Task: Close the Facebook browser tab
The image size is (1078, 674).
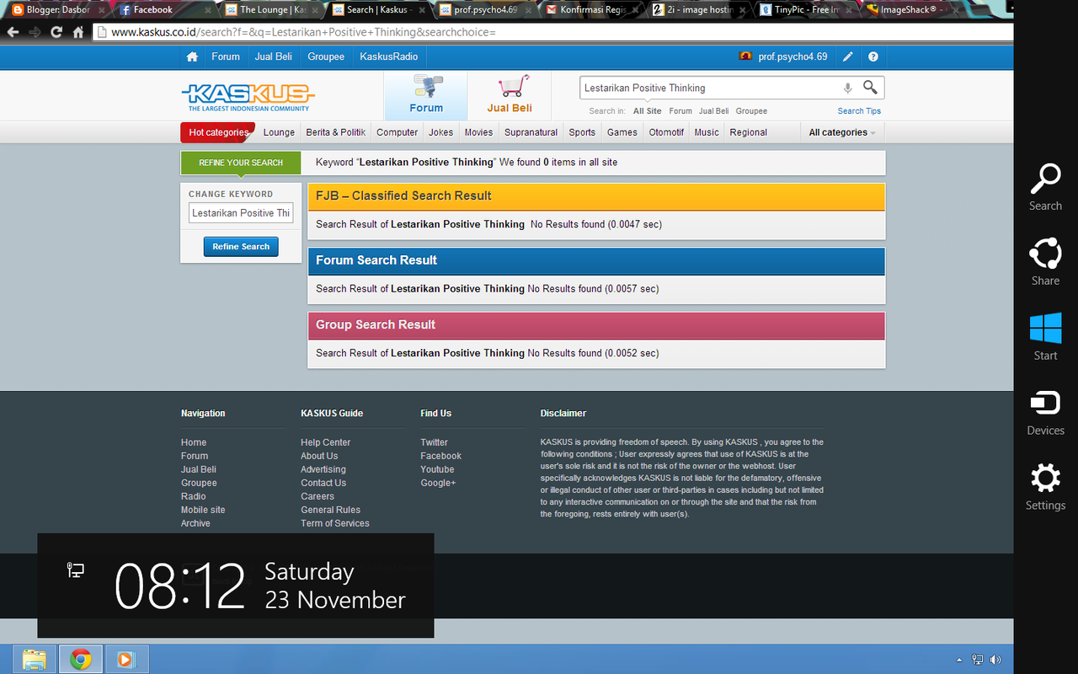Action: (x=208, y=10)
